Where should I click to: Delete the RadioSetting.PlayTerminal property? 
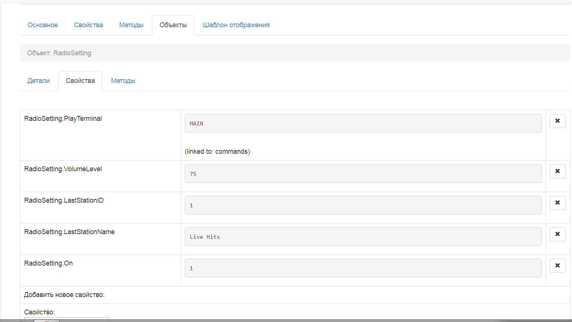(557, 121)
